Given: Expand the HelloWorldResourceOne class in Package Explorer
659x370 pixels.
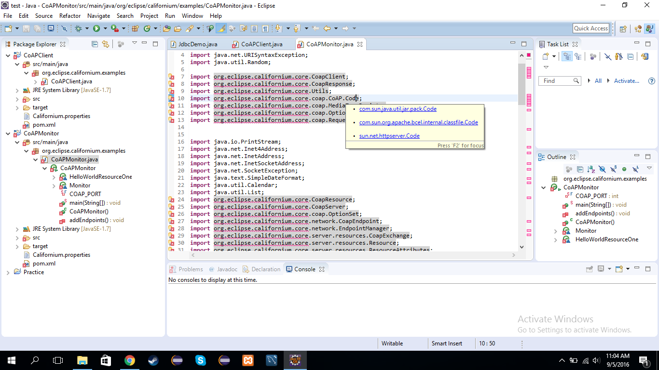Looking at the screenshot, I should click(x=54, y=177).
